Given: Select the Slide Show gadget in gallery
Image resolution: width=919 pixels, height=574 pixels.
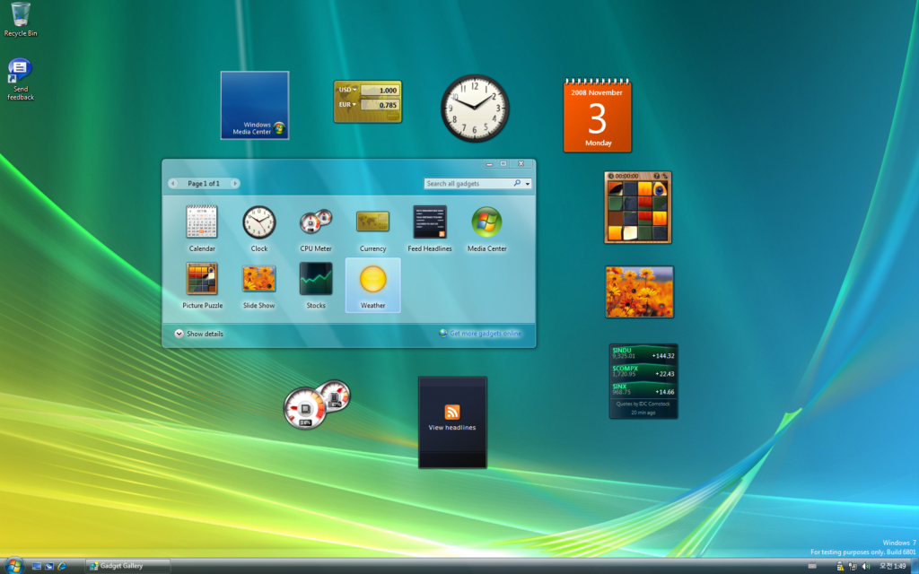Looking at the screenshot, I should tap(259, 285).
